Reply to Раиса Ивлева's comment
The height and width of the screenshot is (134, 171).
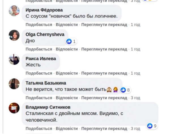tap(67, 73)
